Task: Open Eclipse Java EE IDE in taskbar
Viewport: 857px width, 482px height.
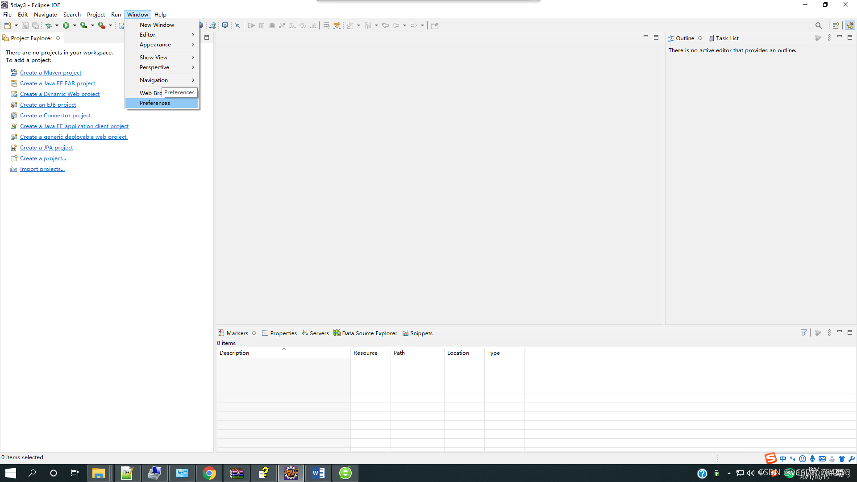Action: (x=291, y=473)
